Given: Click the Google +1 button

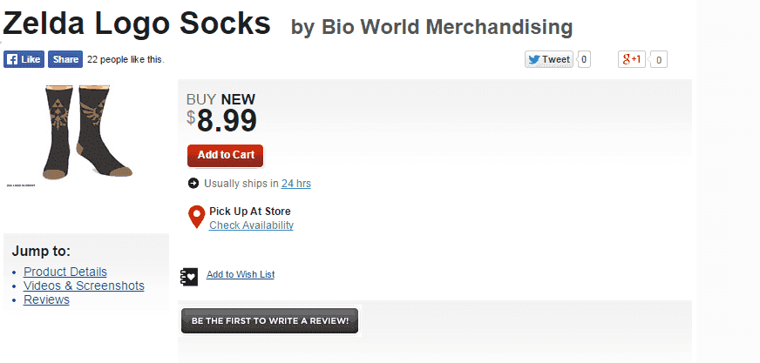Looking at the screenshot, I should coord(632,59).
